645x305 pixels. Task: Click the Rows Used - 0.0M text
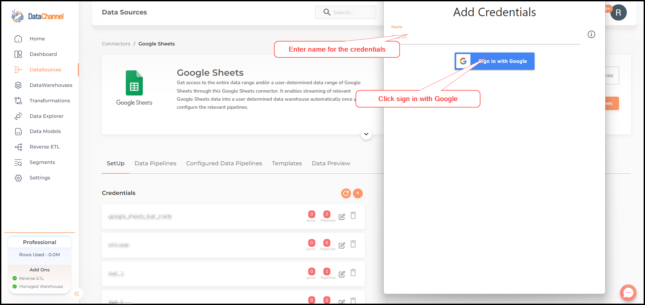[x=39, y=255]
